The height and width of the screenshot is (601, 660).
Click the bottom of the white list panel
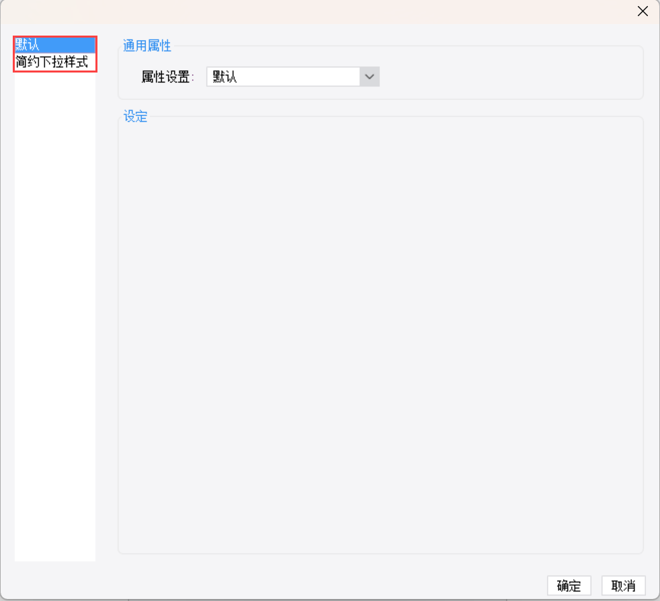(x=54, y=547)
